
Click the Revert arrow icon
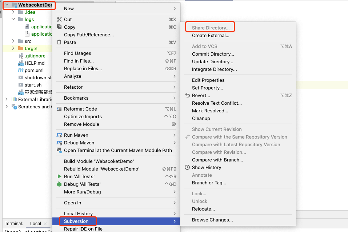[x=187, y=96]
